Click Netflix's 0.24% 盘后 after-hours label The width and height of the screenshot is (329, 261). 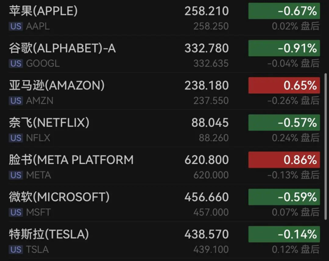tap(295, 138)
